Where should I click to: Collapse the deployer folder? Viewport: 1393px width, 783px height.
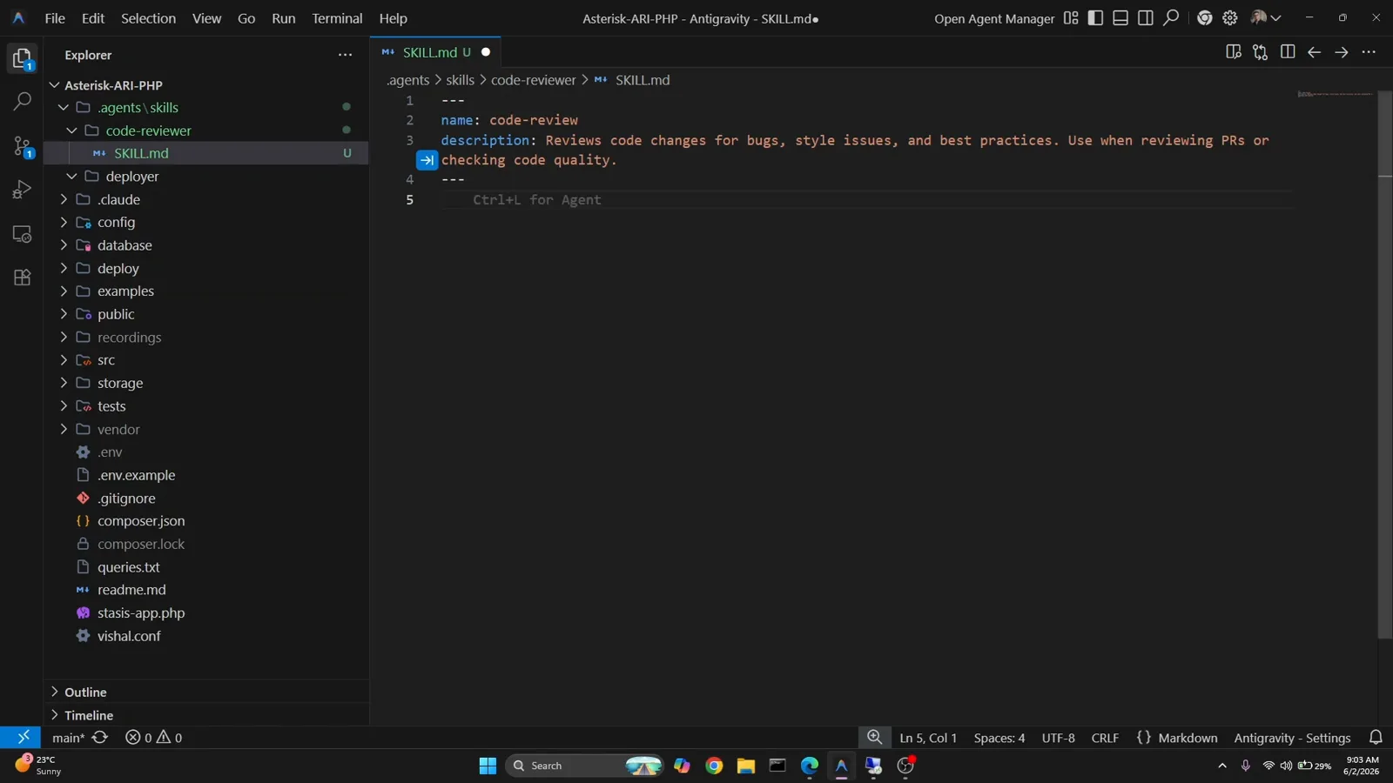coord(71,177)
